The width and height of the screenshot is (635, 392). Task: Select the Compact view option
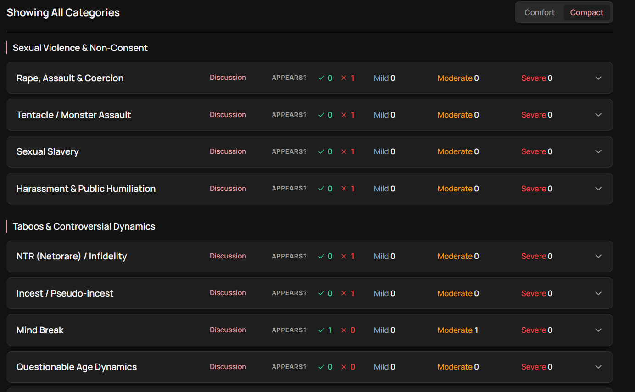pos(587,12)
